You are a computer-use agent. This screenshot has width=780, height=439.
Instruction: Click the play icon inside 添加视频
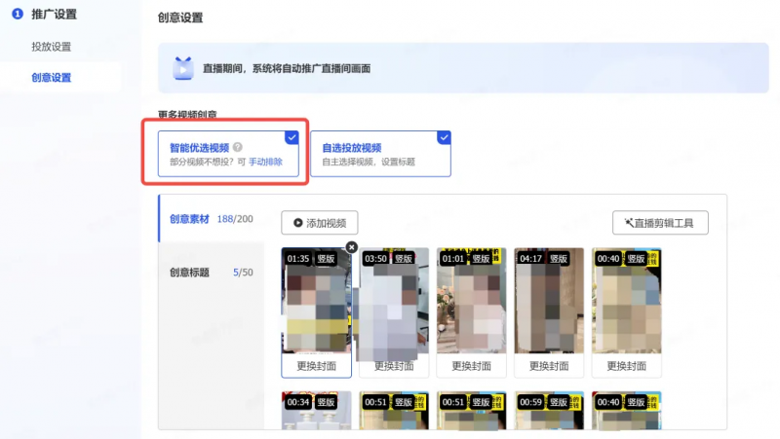click(x=298, y=223)
